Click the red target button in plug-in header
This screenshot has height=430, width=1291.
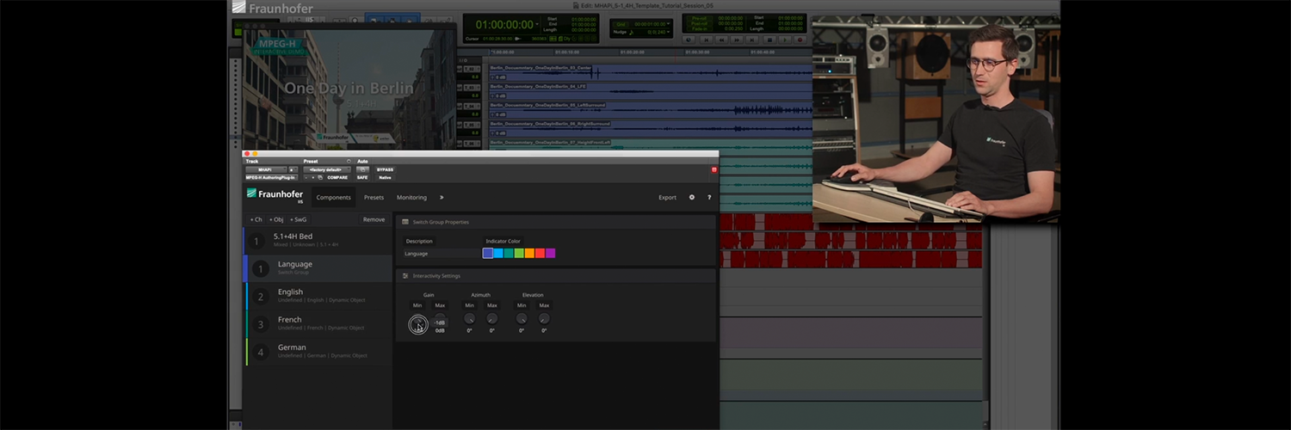[x=713, y=170]
